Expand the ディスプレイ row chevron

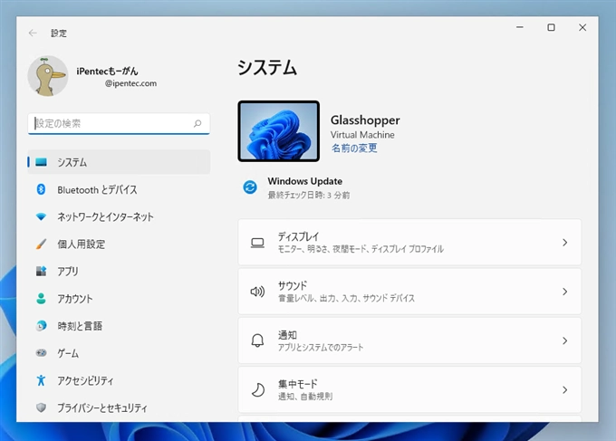(565, 243)
